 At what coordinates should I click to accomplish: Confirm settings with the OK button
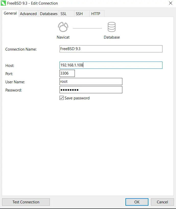pyautogui.click(x=137, y=202)
